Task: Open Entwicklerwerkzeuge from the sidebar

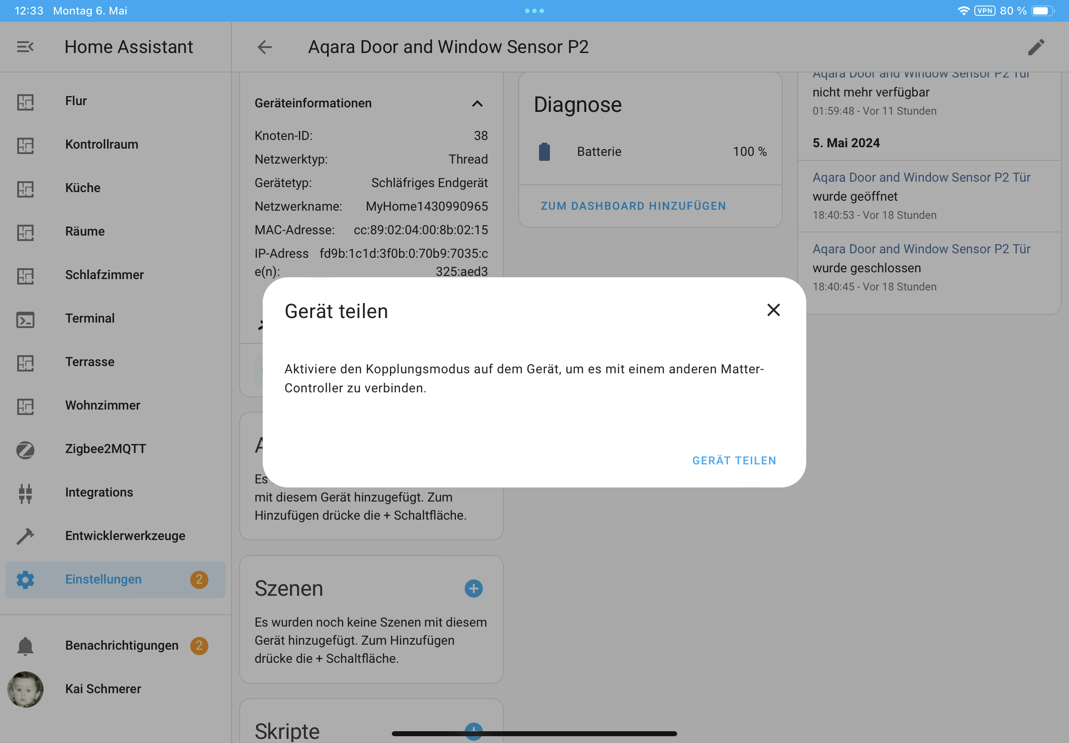Action: pos(125,536)
